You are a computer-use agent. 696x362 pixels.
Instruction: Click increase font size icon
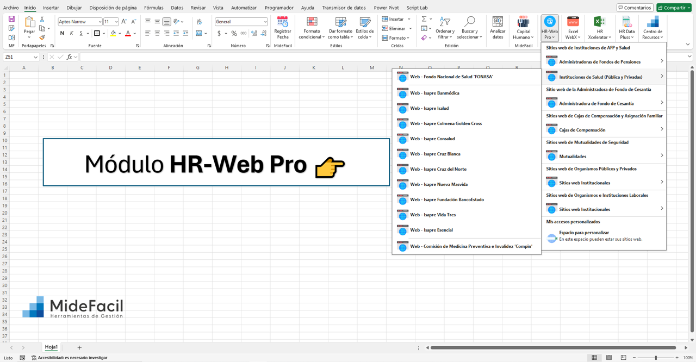124,22
